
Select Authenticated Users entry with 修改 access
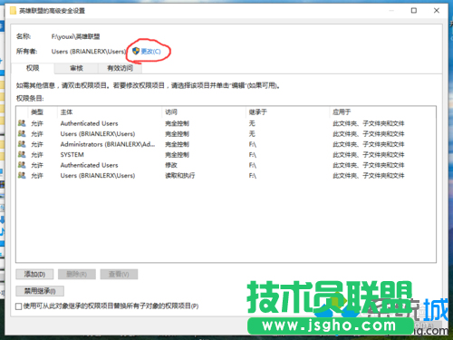226,165
